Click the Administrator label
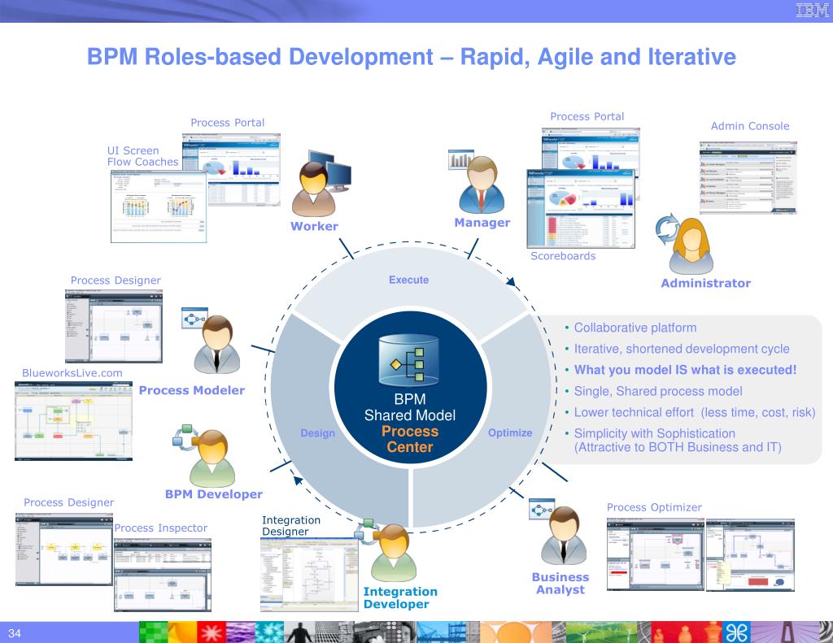Screen dimensions: 833x643 (705, 283)
